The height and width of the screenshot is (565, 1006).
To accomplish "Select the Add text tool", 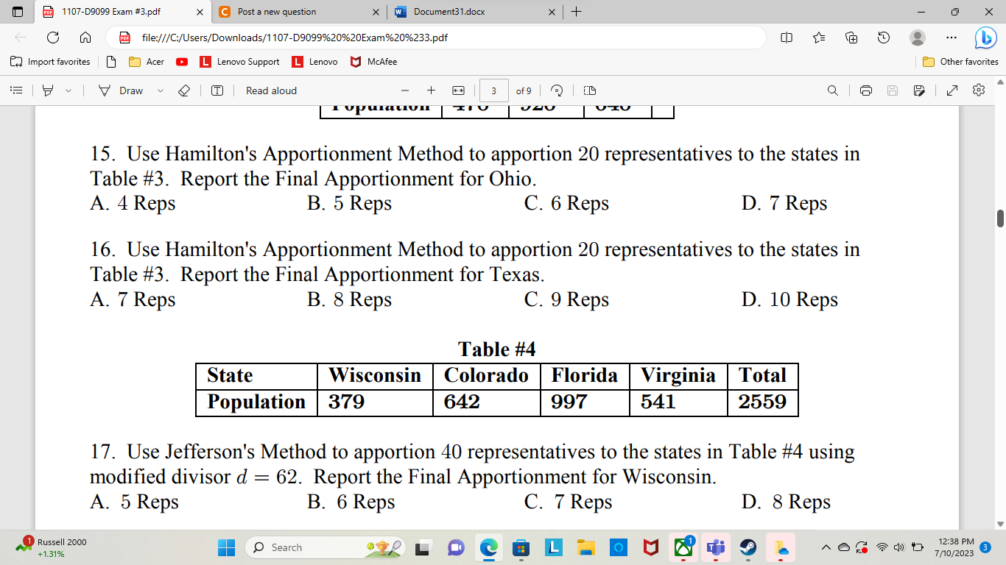I will 217,90.
